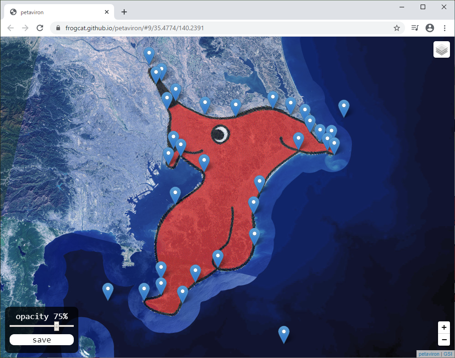The height and width of the screenshot is (358, 455).
Task: Open the GSI attribution link
Action: pos(448,354)
